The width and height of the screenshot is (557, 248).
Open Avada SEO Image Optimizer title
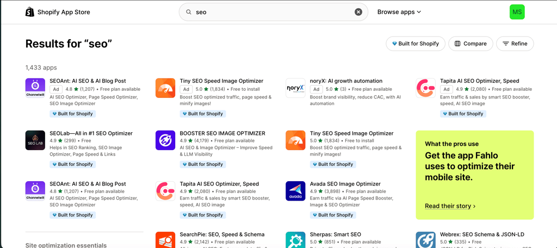[x=345, y=184]
